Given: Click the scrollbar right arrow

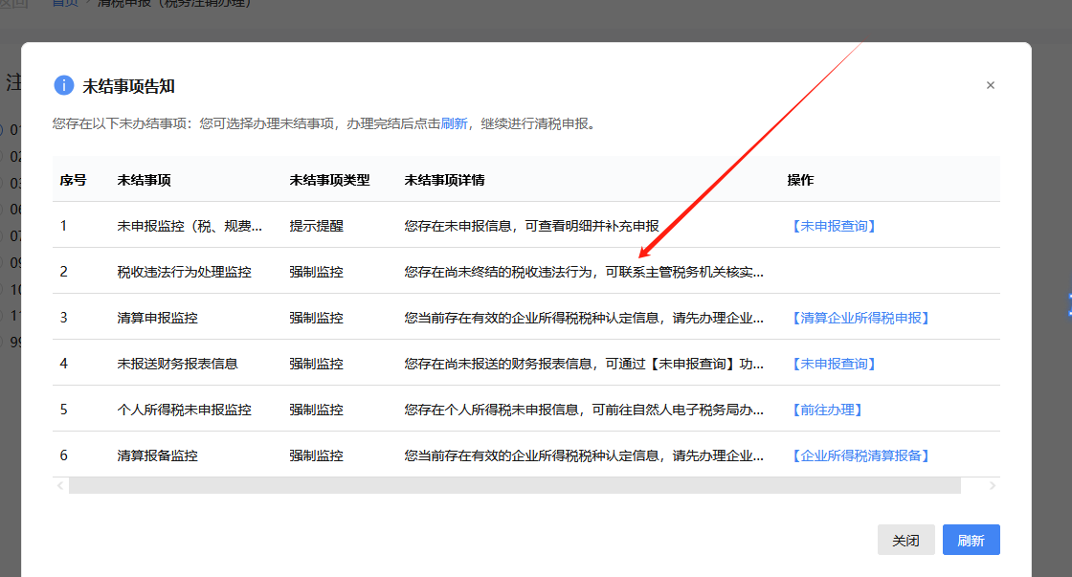Looking at the screenshot, I should point(992,485).
